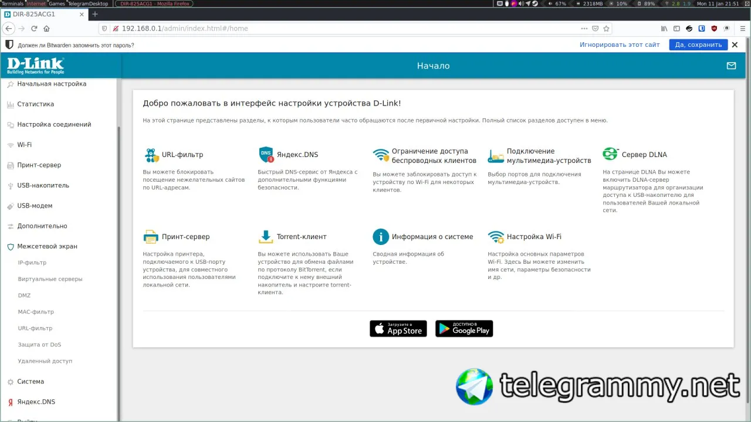Click the Google Play download badge
This screenshot has height=422, width=751.
click(x=464, y=329)
